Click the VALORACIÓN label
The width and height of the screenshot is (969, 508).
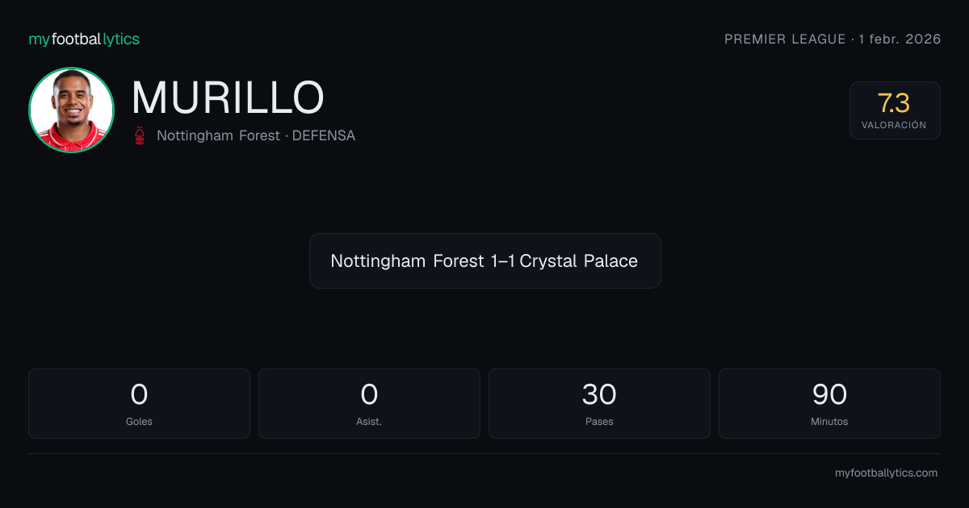click(x=894, y=125)
